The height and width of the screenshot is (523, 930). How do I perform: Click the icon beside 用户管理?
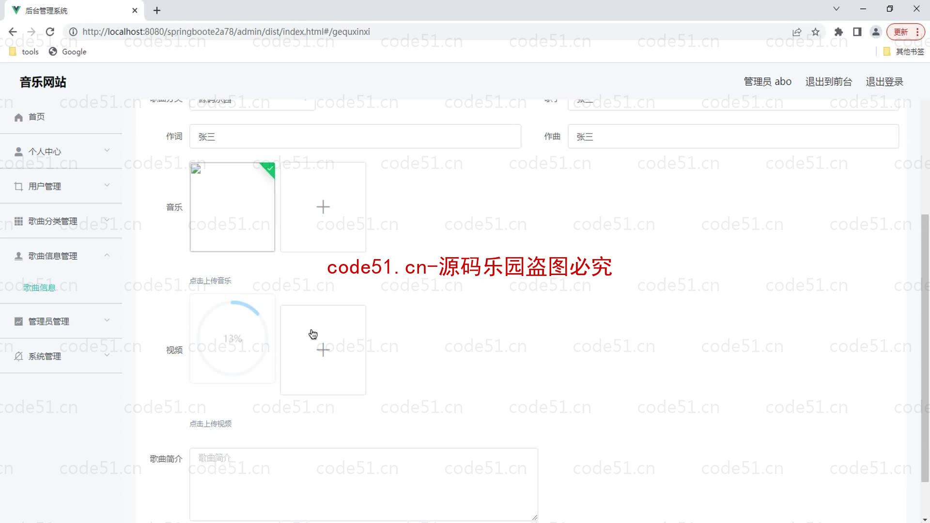tap(18, 186)
